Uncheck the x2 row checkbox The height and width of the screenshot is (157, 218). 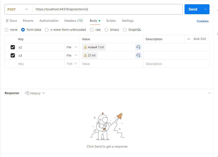pyautogui.click(x=13, y=47)
